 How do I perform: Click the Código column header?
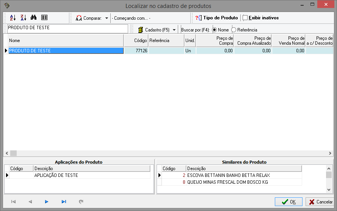click(x=136, y=41)
